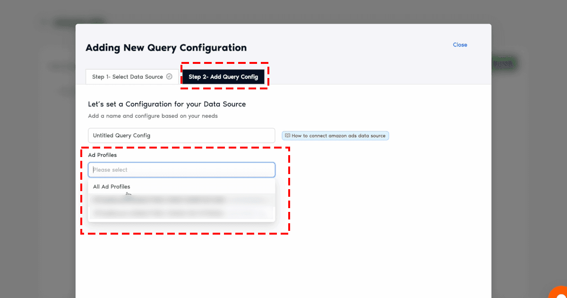567x298 pixels.
Task: Click the Ad Profiles Please select dropdown
Action: point(181,170)
